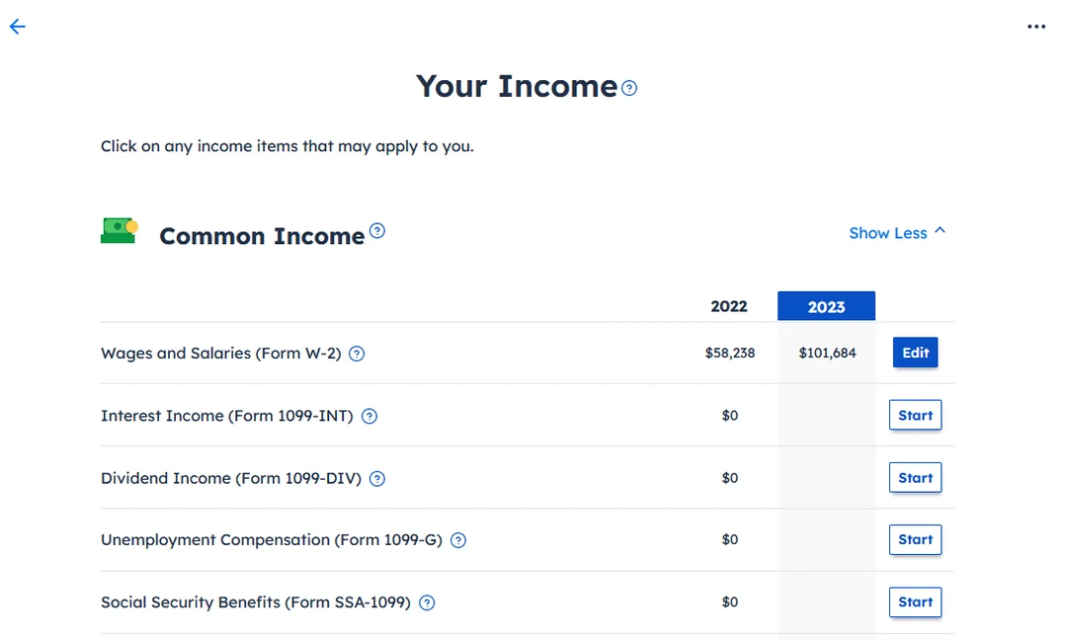Click the green money icon beside Common Income
The height and width of the screenshot is (640, 1067).
coord(119,230)
